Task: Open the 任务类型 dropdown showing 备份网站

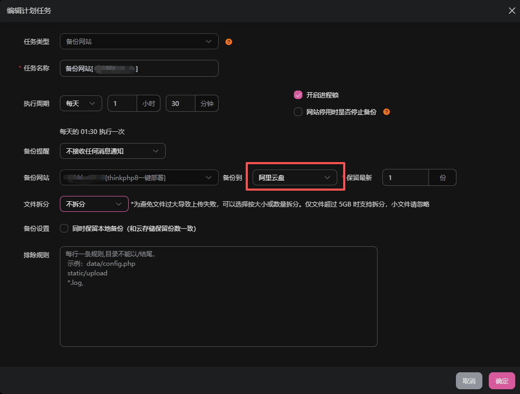Action: 139,41
